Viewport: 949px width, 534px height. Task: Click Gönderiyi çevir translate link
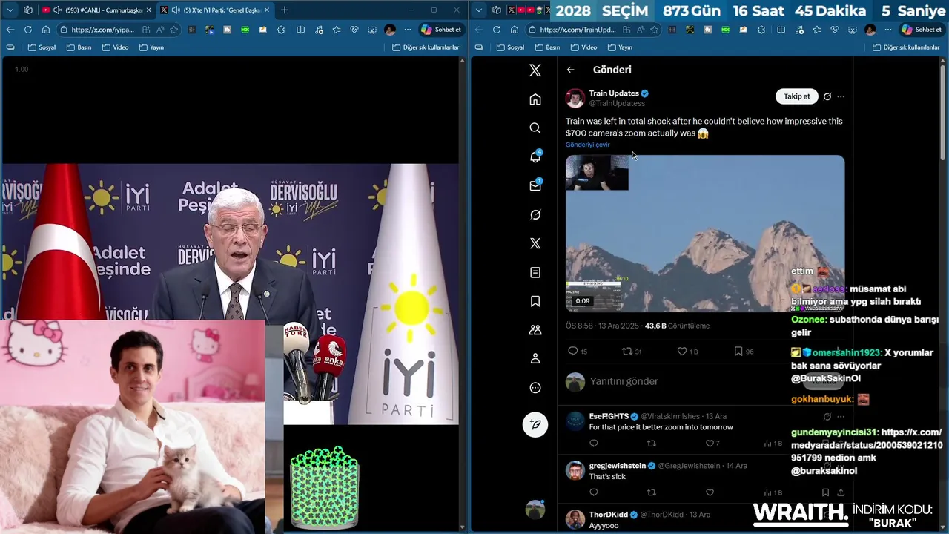[x=587, y=145]
